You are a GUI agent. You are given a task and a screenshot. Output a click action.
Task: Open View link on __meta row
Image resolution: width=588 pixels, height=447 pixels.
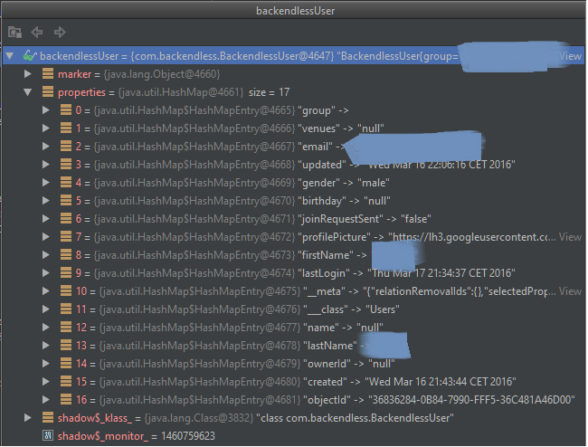570,291
